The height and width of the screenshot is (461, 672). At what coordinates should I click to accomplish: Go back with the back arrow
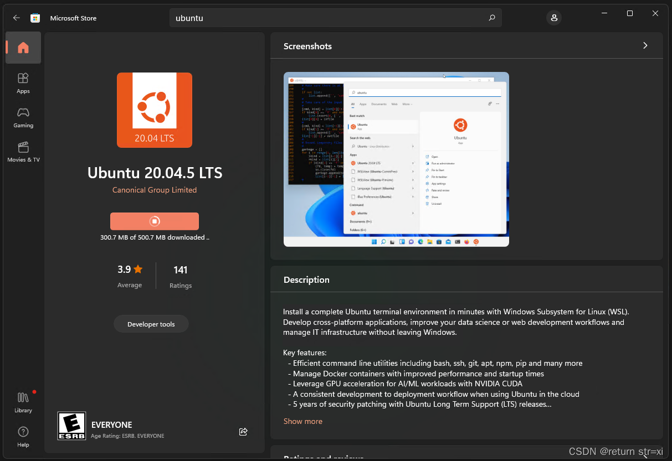point(17,18)
